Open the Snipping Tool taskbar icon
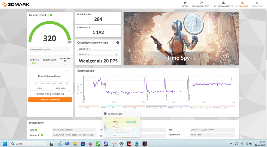267x147 pixels. [114, 144]
